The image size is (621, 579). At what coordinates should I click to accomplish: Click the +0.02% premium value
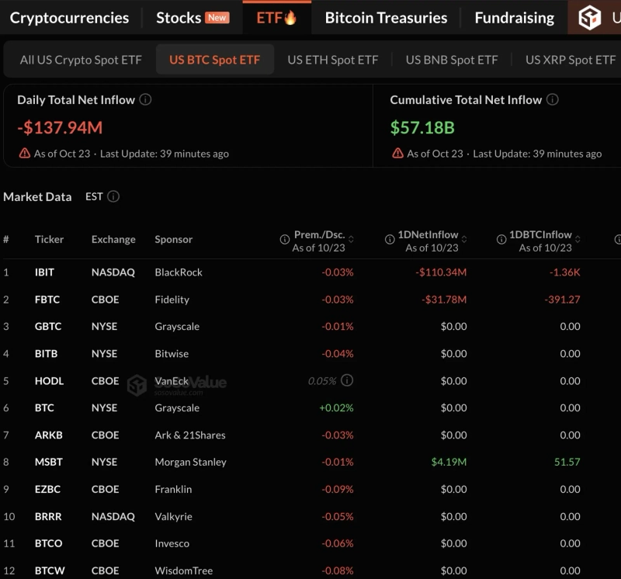click(336, 407)
